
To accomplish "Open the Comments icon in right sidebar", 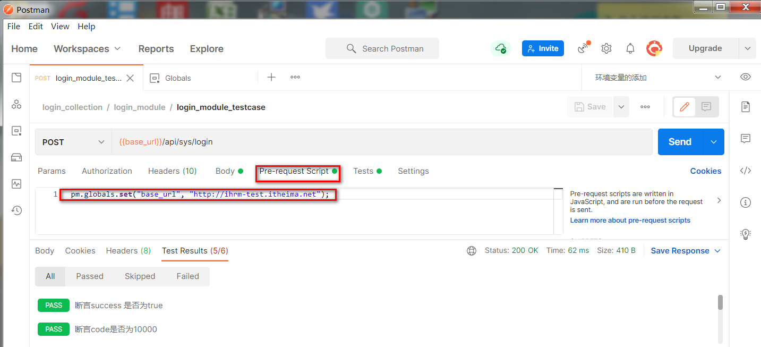I will 746,139.
